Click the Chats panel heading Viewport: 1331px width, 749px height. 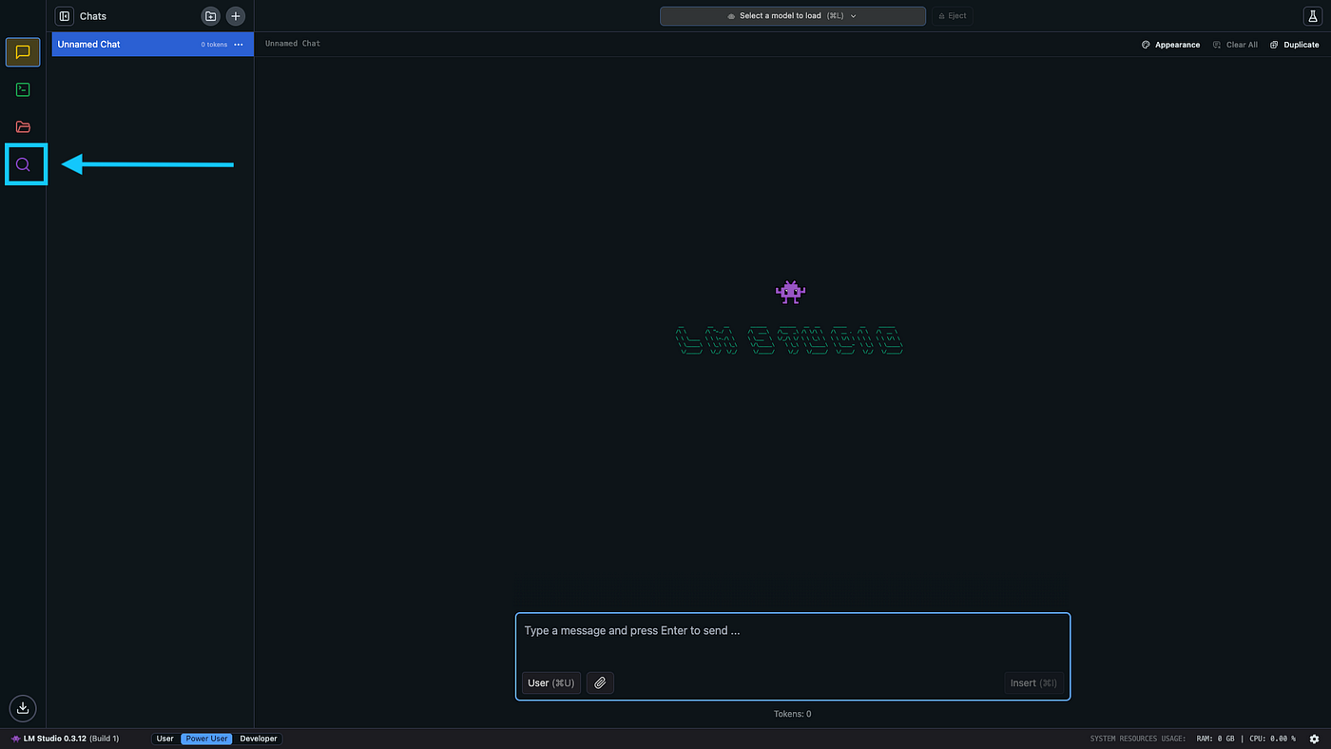(93, 16)
